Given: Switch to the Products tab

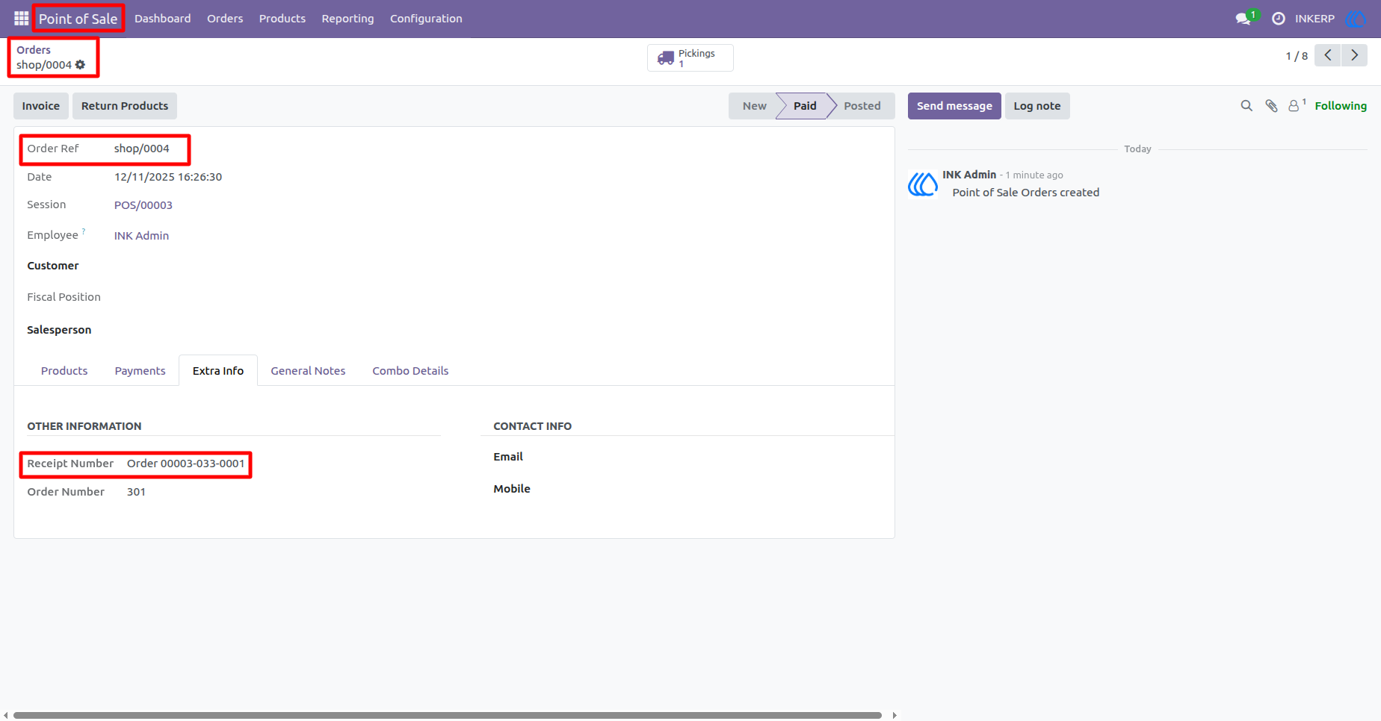Looking at the screenshot, I should (64, 371).
